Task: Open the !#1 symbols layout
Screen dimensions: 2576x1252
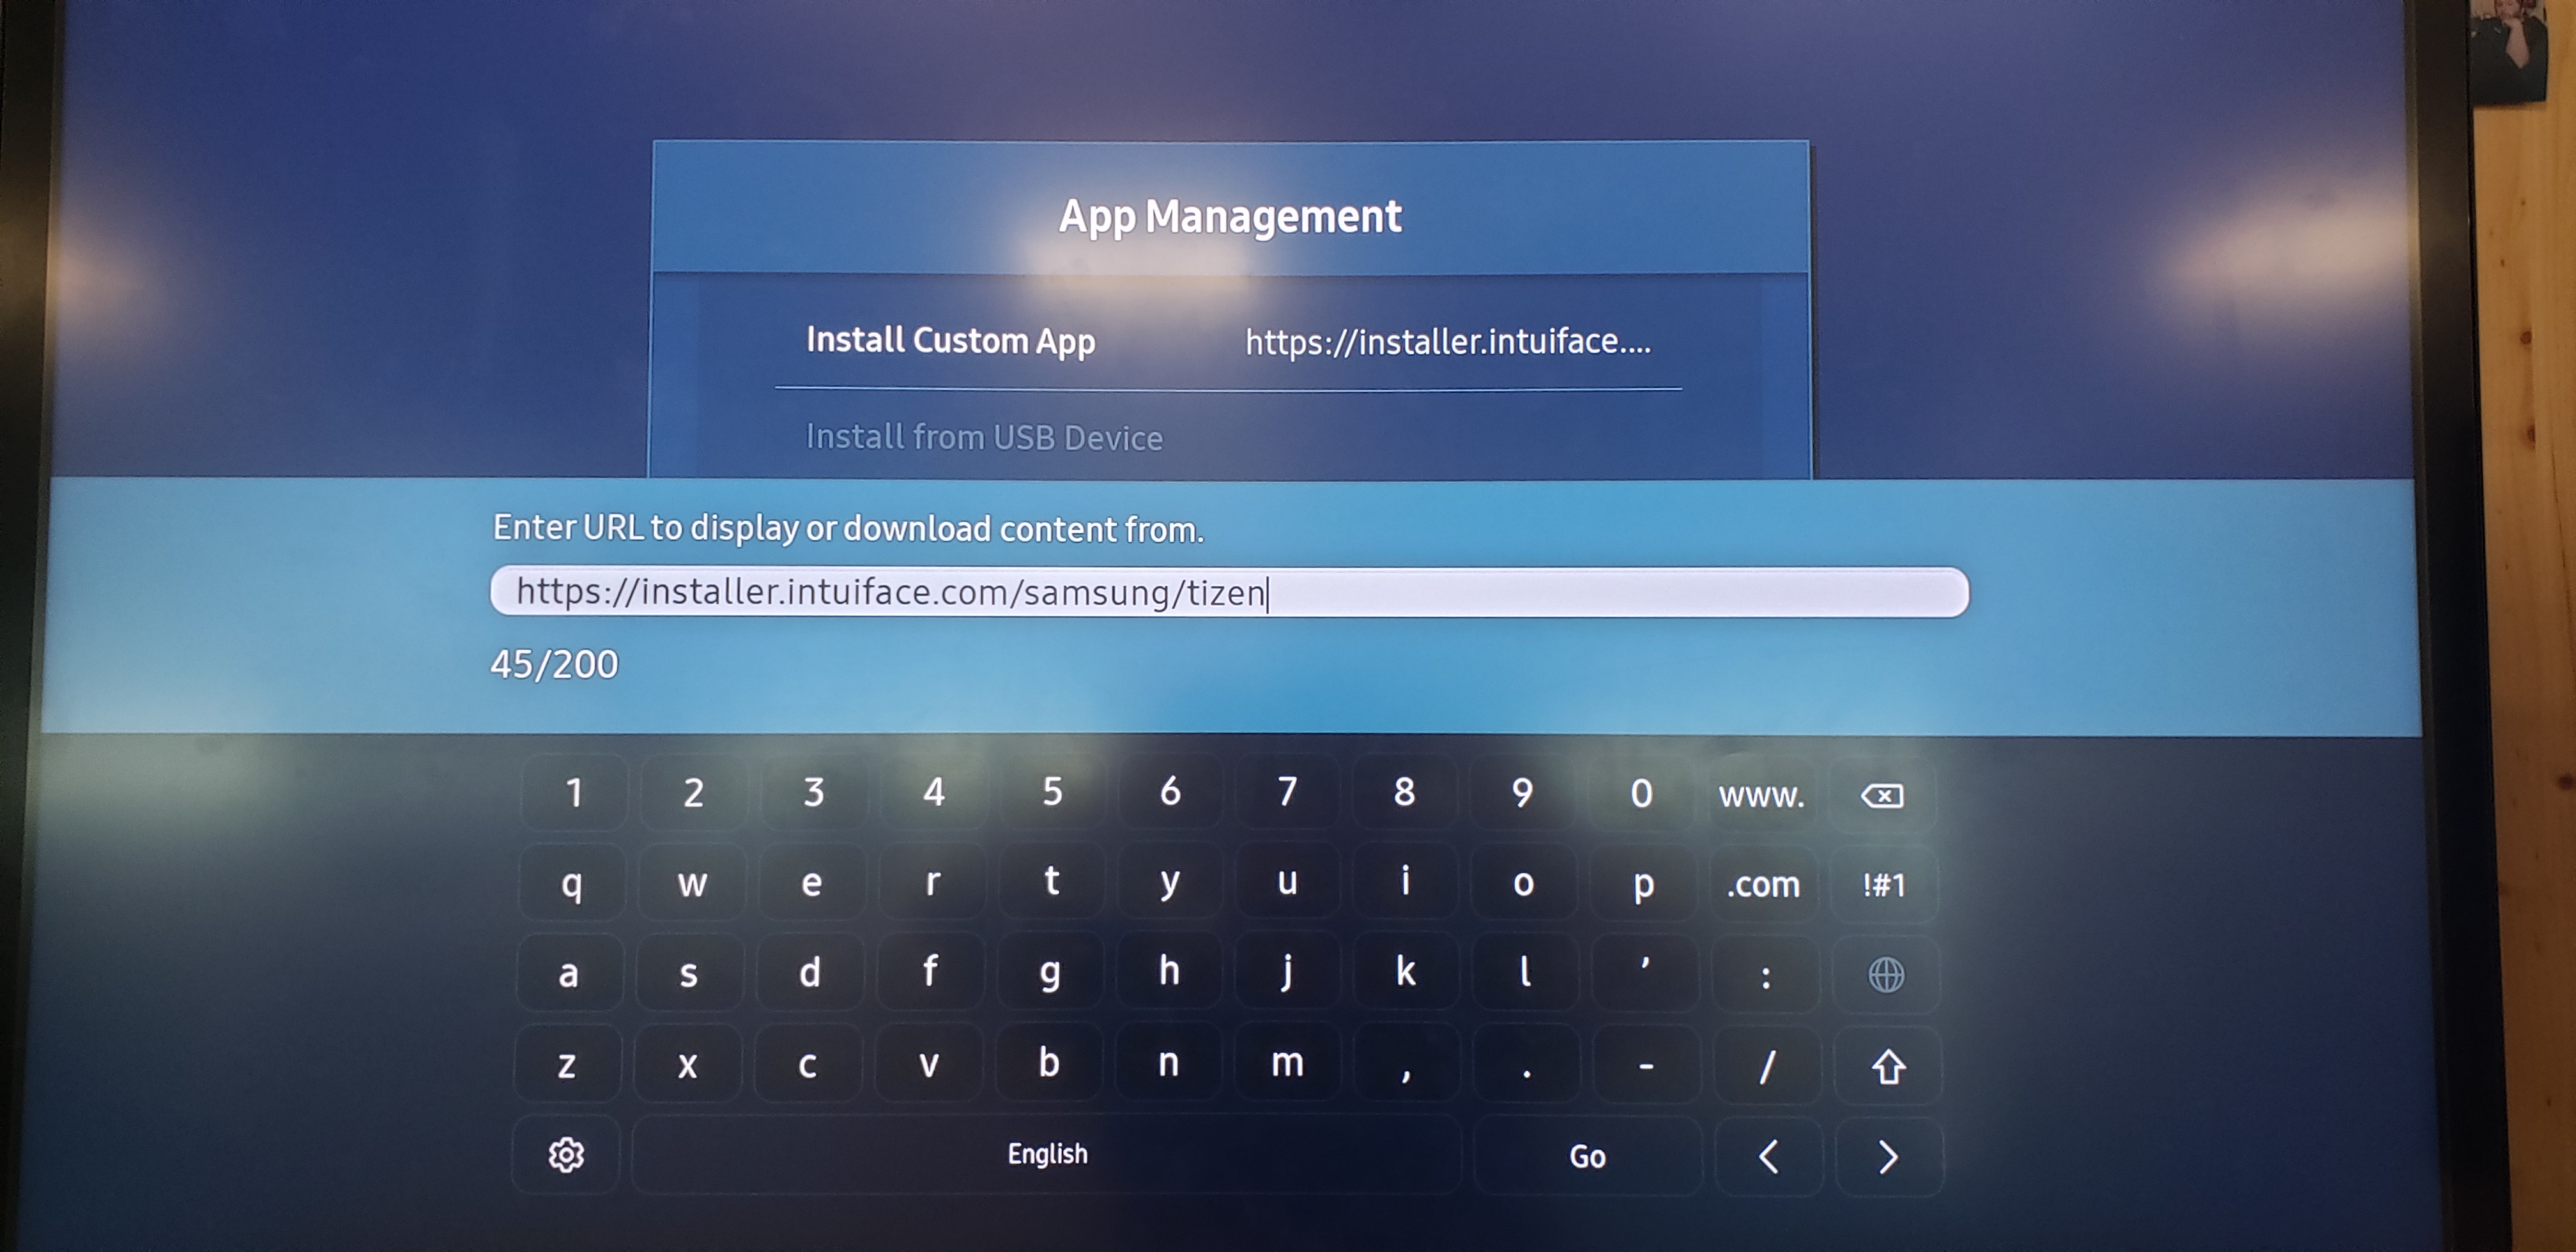Action: click(1884, 885)
